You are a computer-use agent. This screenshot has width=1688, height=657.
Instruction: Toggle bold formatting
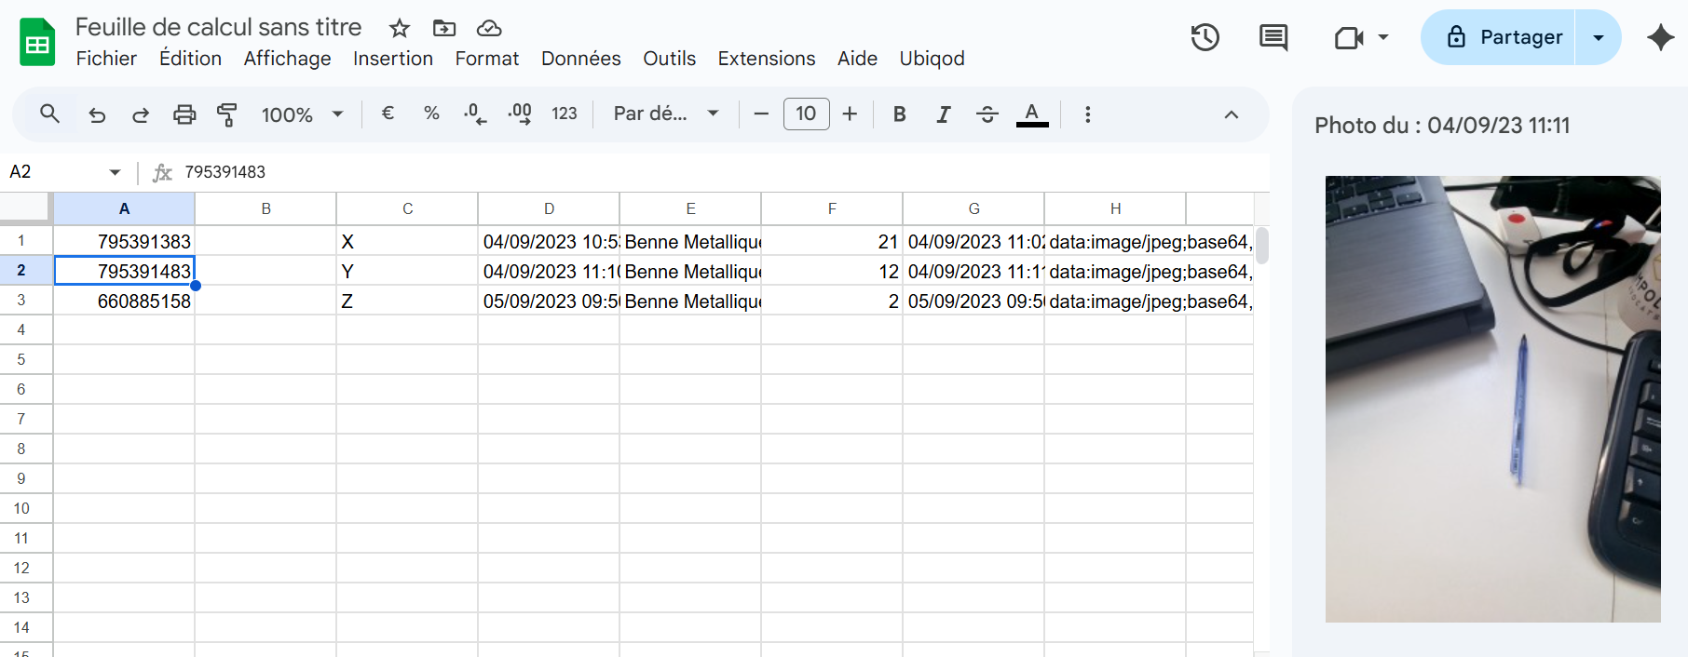coord(899,114)
